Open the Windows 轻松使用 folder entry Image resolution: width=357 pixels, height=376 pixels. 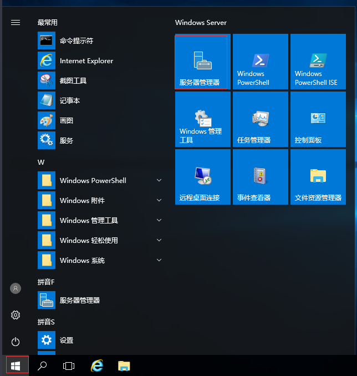pos(101,240)
